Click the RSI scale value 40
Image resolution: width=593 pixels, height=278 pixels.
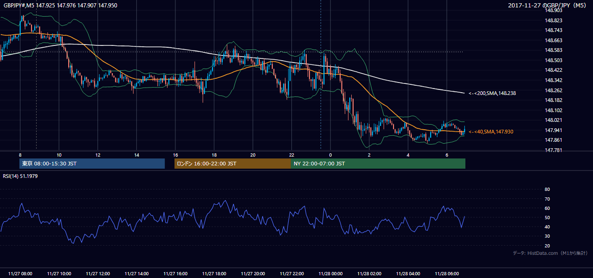point(547,227)
